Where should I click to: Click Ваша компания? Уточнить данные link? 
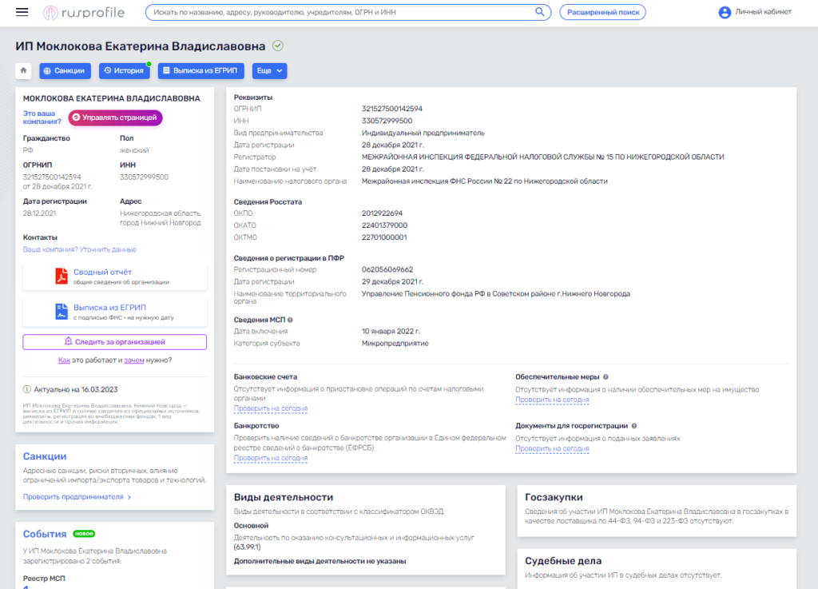tap(80, 249)
